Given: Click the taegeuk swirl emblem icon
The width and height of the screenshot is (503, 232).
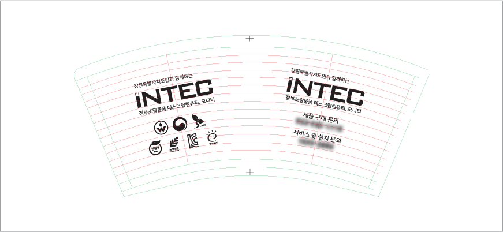Looking at the screenshot, I should coord(180,124).
